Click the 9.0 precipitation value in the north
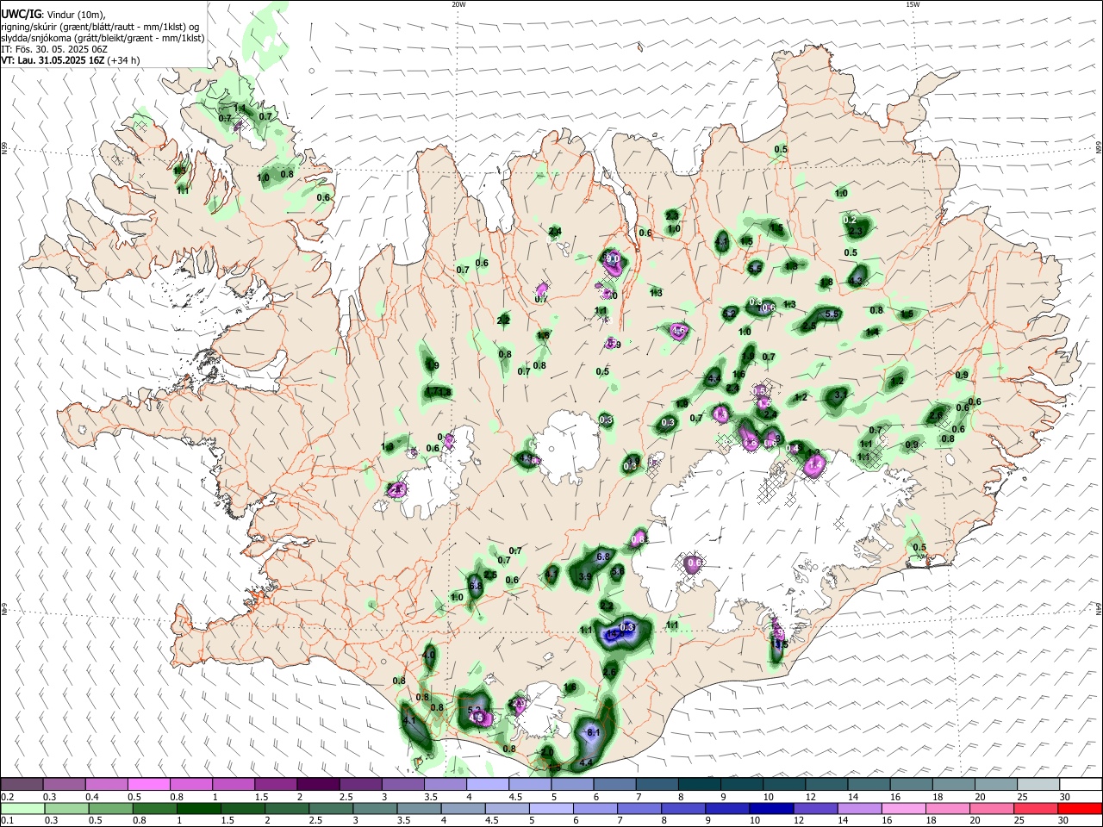This screenshot has height=827, width=1103. 613,258
